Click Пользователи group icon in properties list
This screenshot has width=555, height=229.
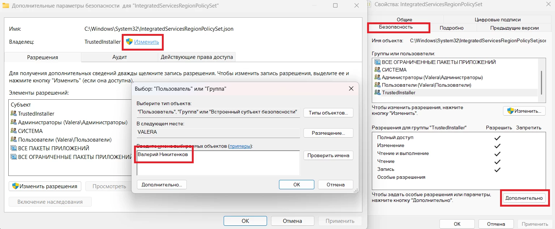click(x=378, y=85)
